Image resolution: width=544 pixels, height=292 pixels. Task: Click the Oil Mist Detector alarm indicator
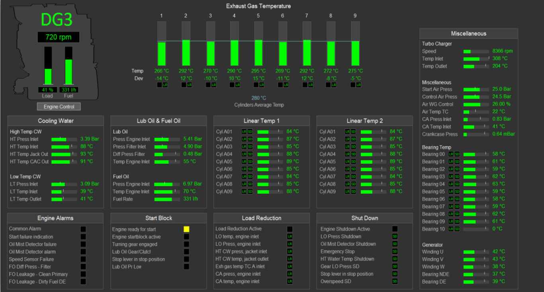pyautogui.click(x=83, y=252)
